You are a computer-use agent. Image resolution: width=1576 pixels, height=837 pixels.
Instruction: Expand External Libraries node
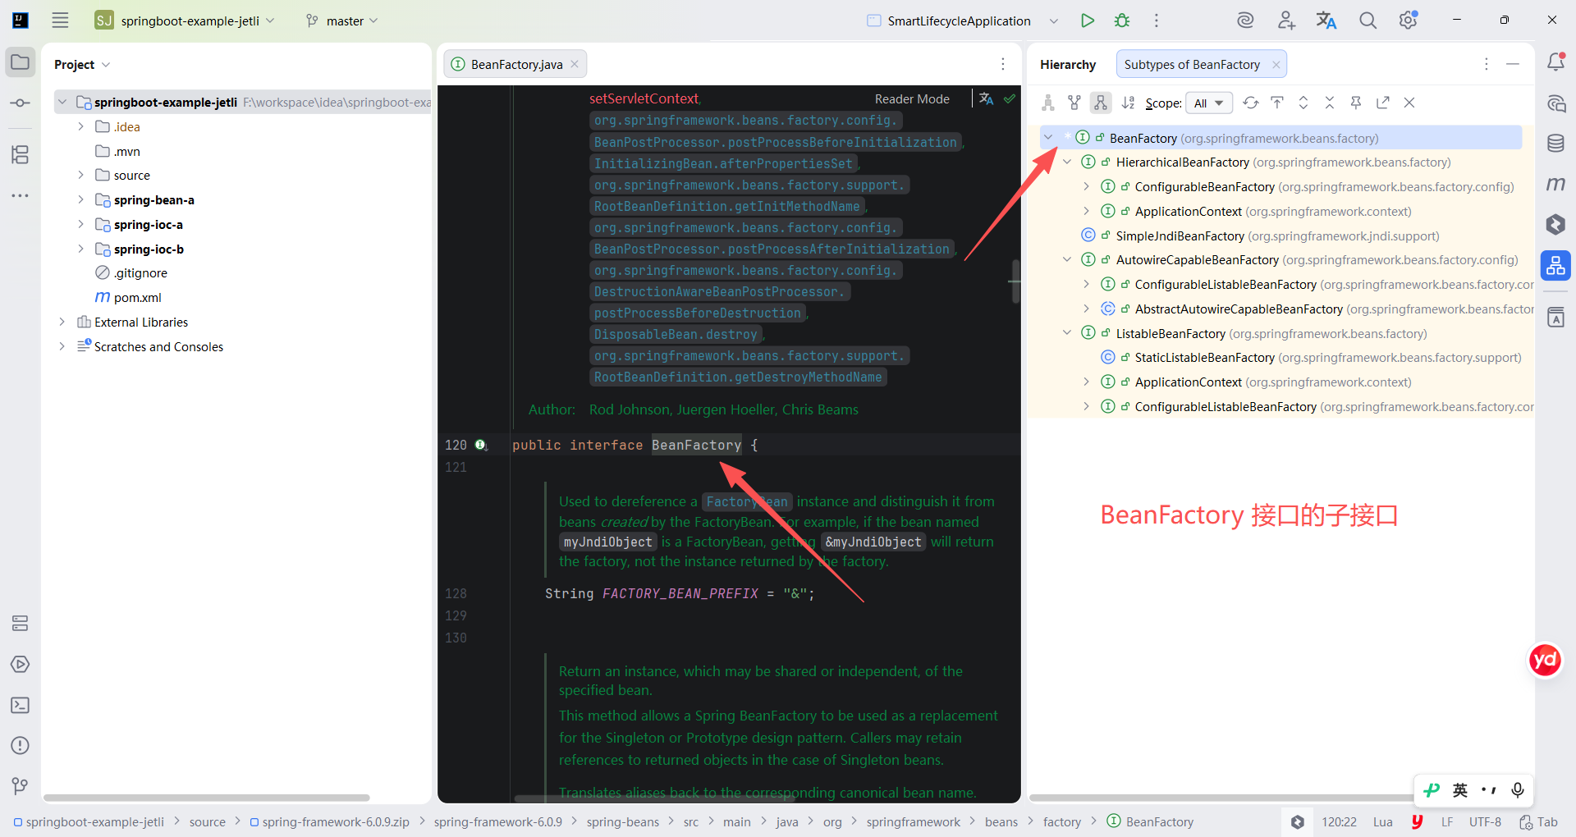[62, 322]
